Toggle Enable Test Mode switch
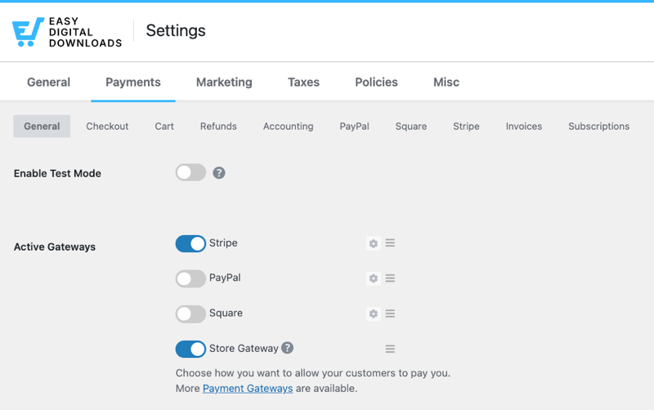 click(190, 172)
